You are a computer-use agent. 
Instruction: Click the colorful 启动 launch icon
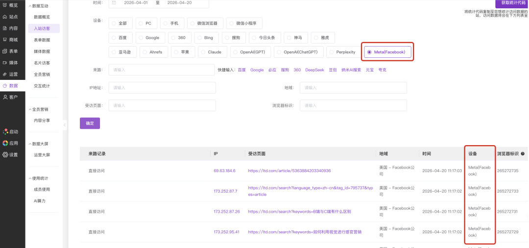5,132
